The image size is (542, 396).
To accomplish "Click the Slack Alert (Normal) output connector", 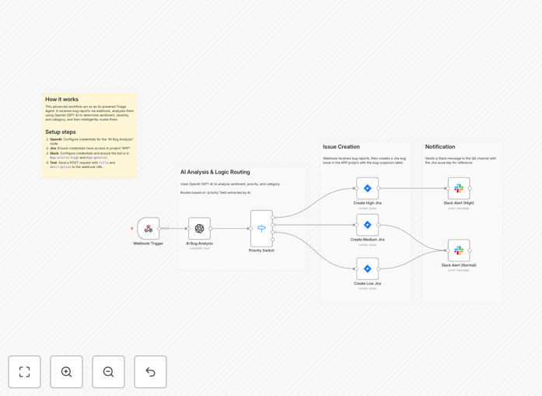I will [470, 251].
